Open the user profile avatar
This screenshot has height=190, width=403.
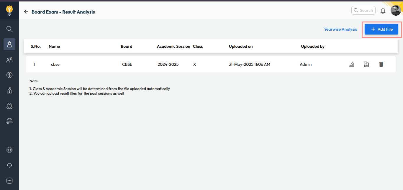395,11
